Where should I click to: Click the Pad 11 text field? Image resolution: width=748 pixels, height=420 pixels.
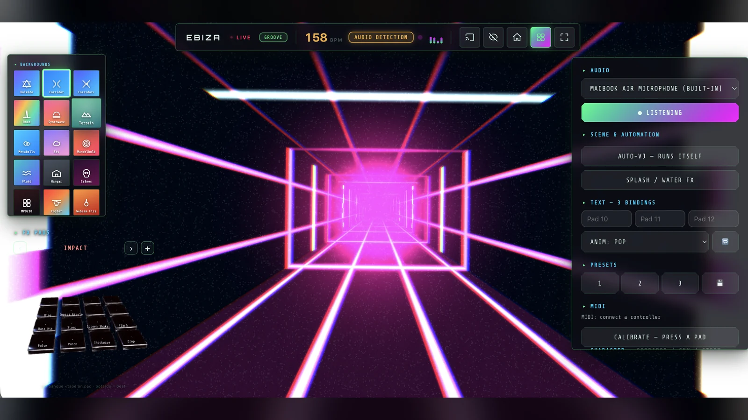[660, 219]
